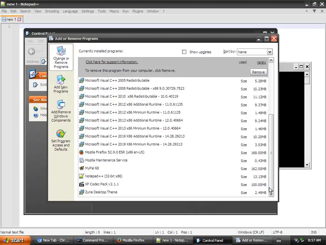This screenshot has height=245, width=326.
Task: Click the Control Panel address bar icon
Action: click(x=43, y=62)
